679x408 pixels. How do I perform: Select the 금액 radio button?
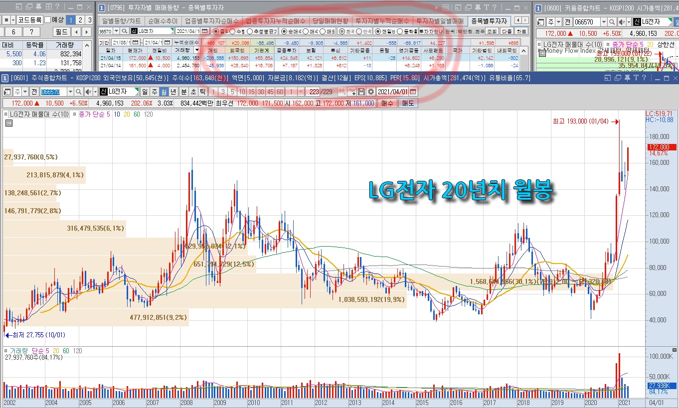tap(215, 31)
